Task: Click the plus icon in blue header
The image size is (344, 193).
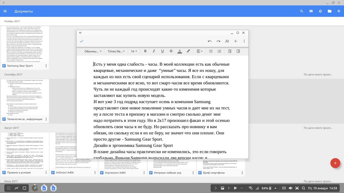Action: coord(339,11)
